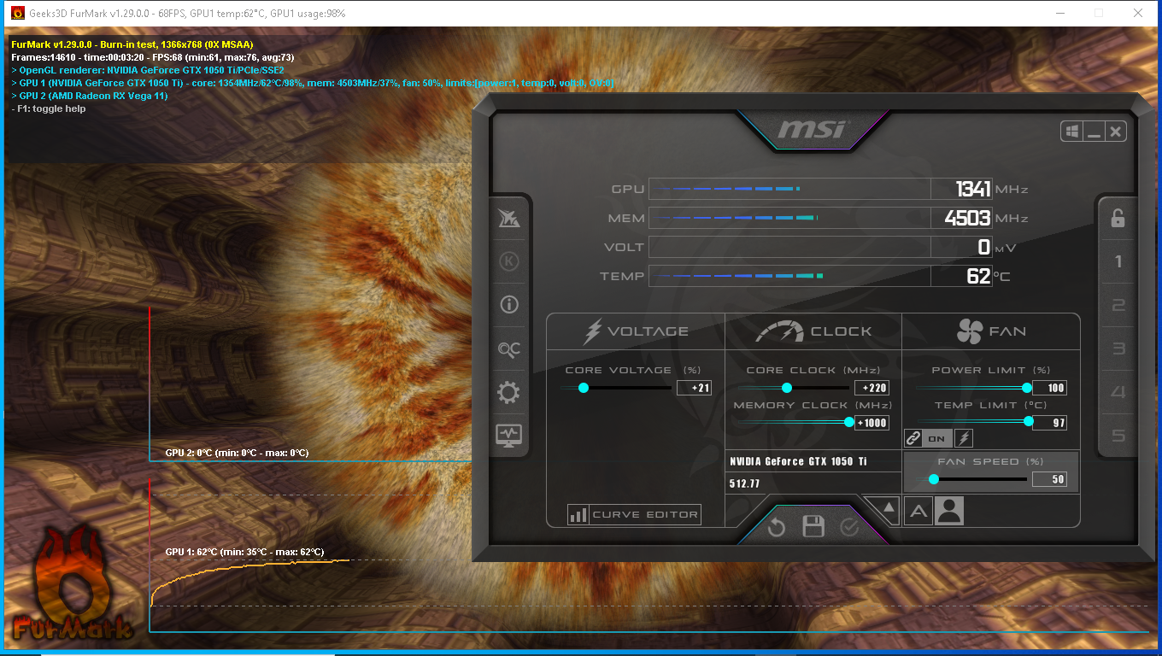Viewport: 1162px width, 656px height.
Task: Close the MSI Afterburner panel
Action: point(1116,132)
